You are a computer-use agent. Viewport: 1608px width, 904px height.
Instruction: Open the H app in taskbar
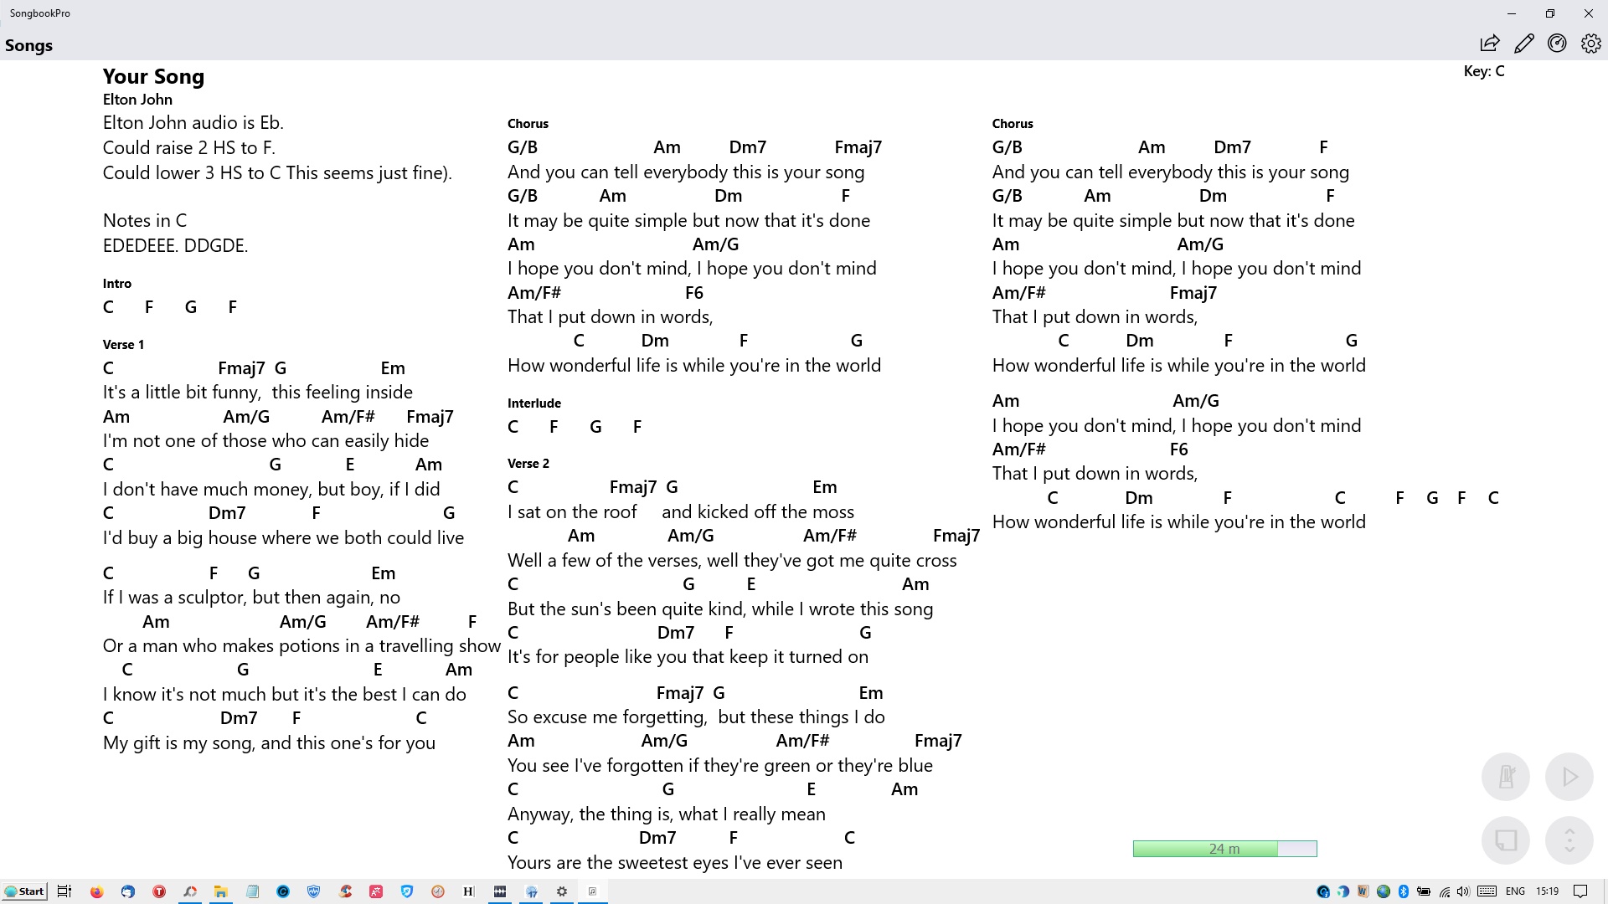[468, 891]
